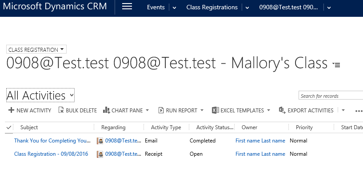
Task: Sort by the Activity Type column
Action: tap(166, 127)
